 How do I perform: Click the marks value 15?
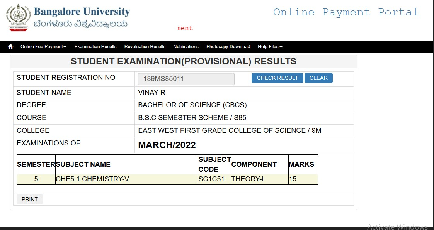[x=293, y=179]
